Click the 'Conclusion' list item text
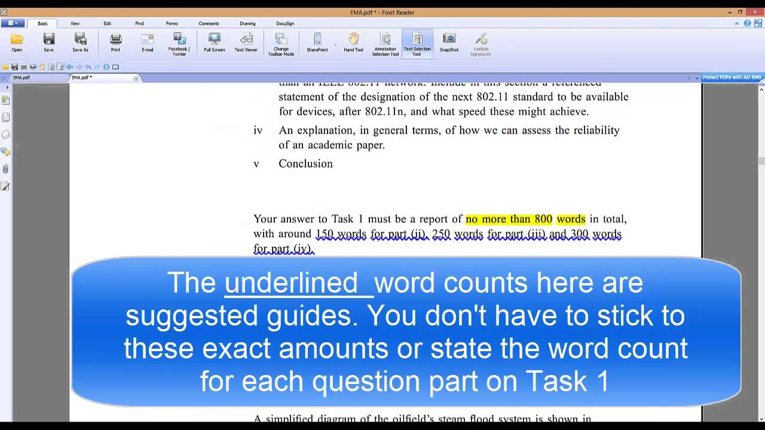 tap(305, 164)
